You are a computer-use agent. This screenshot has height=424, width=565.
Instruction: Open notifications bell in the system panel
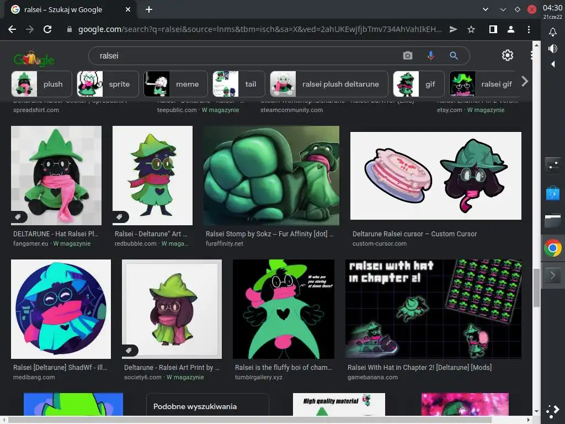(x=553, y=33)
